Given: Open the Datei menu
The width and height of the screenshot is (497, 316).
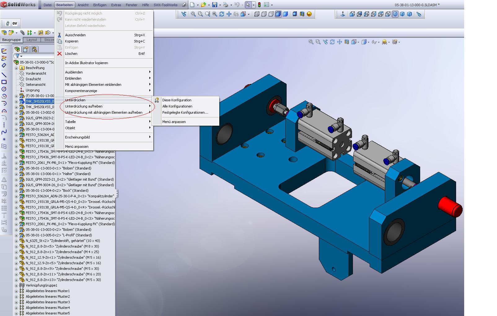Looking at the screenshot, I should click(47, 5).
